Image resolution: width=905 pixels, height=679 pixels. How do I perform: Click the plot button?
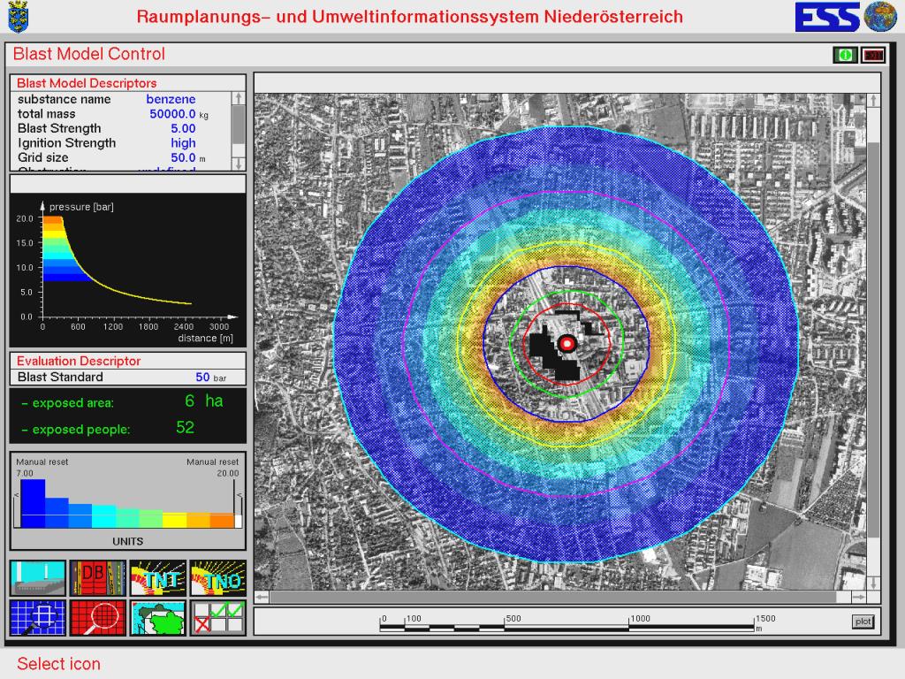point(863,622)
